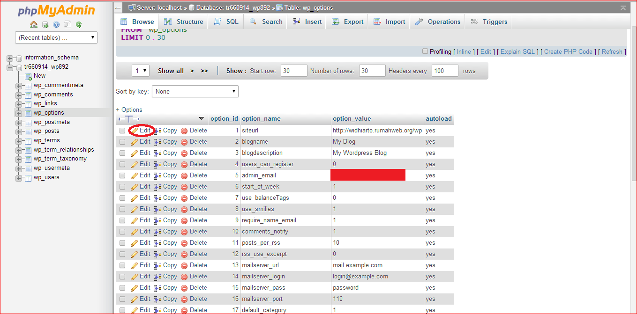
Task: Click the Number of rows input field
Action: (372, 71)
